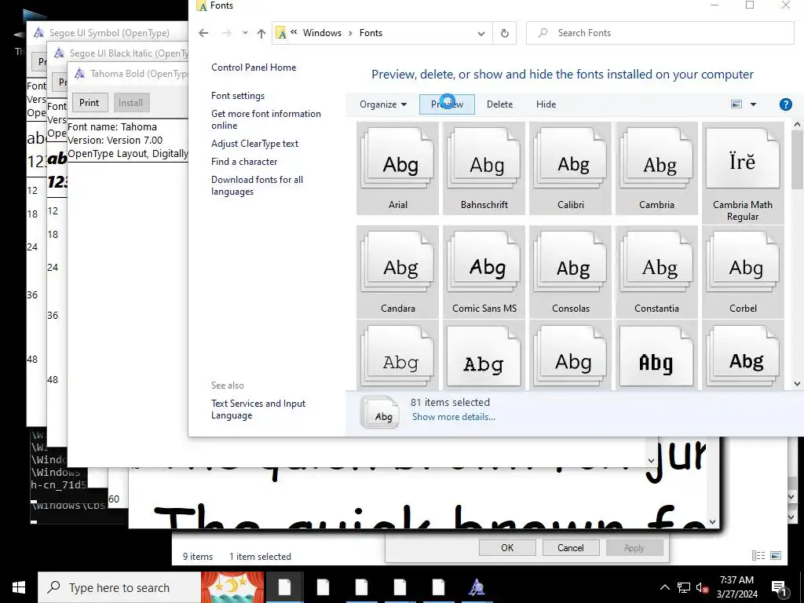Click the taskbar search box

click(x=119, y=587)
